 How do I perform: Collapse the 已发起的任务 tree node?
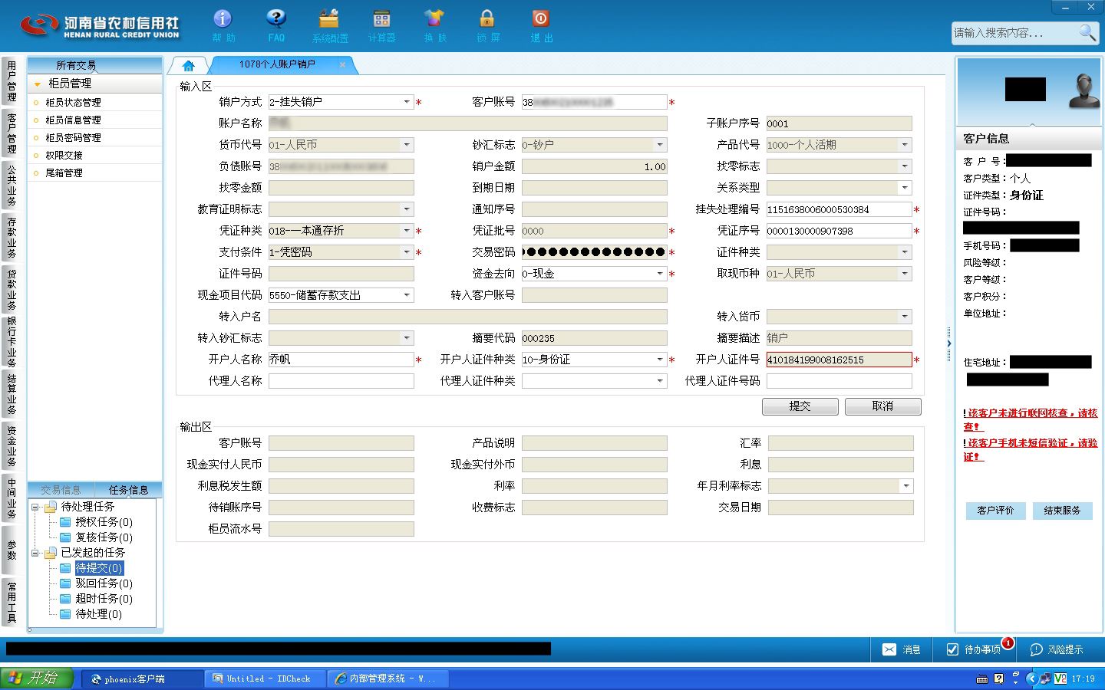[x=35, y=553]
